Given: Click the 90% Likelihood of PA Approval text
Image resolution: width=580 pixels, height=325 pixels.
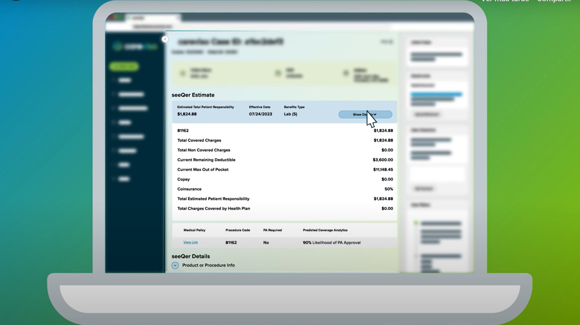Looking at the screenshot, I should (x=331, y=243).
